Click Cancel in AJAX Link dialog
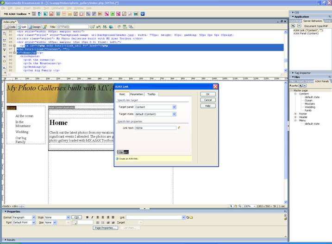332x244 pixels. [x=208, y=100]
